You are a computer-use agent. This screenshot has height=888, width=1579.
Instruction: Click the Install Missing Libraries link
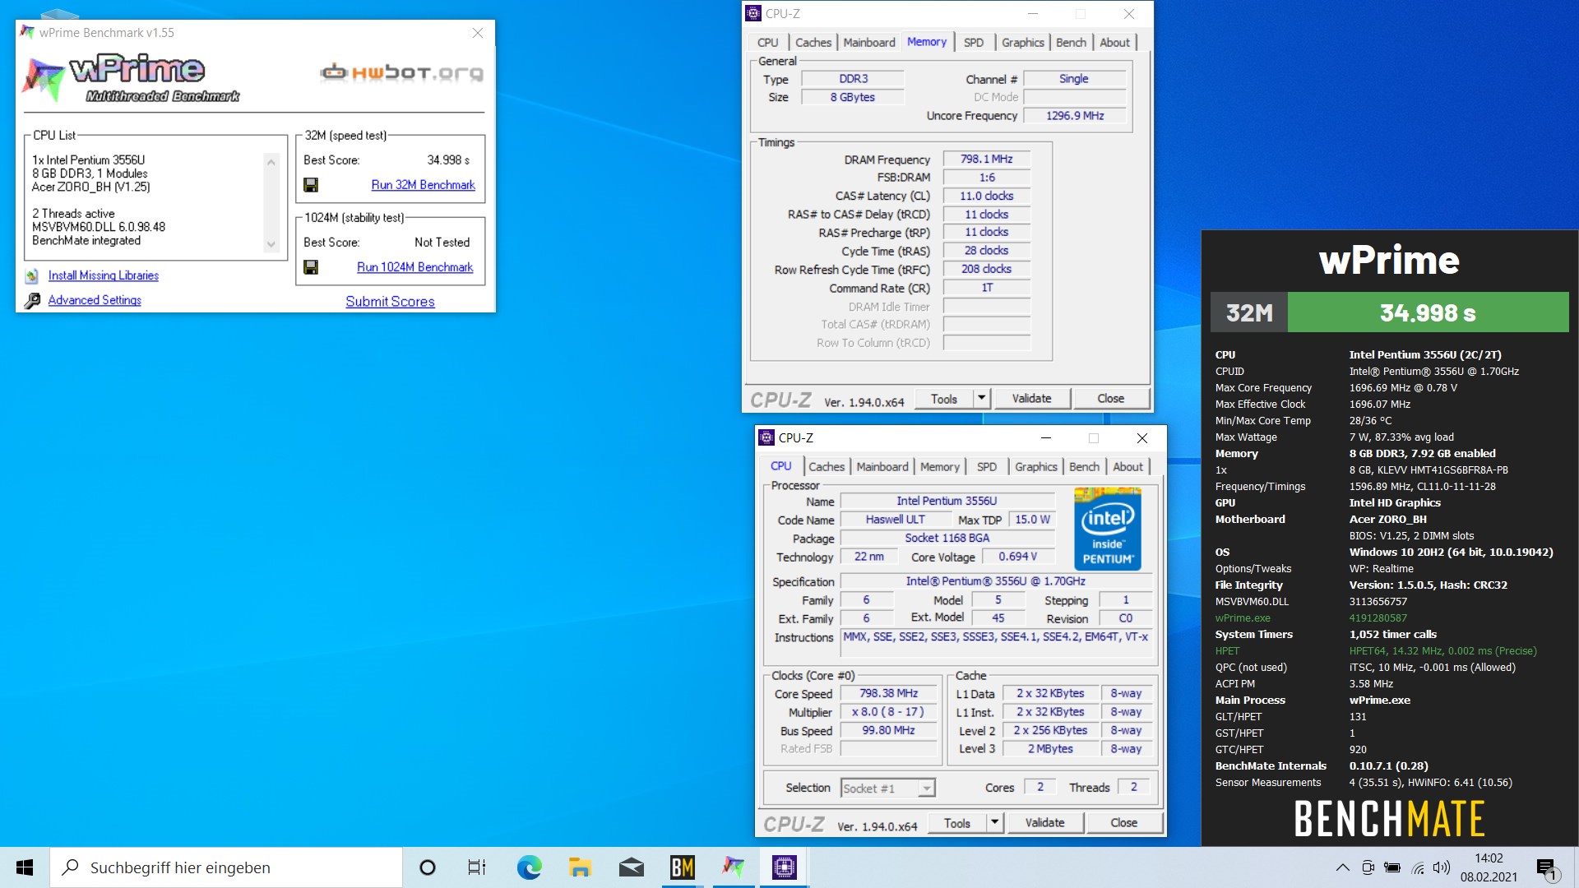pos(104,275)
